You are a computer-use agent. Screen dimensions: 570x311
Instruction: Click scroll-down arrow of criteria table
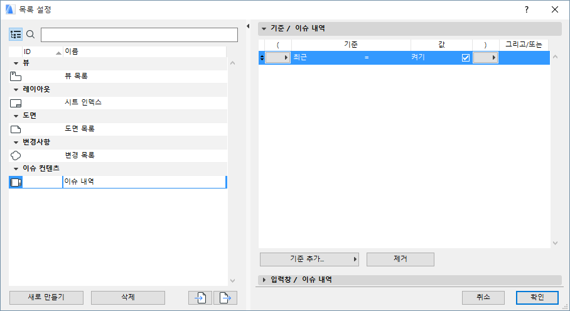coord(555,243)
